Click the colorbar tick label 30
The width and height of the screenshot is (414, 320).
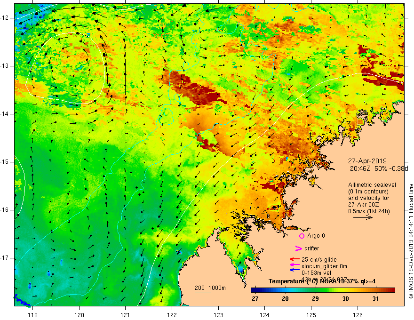pyautogui.click(x=345, y=299)
